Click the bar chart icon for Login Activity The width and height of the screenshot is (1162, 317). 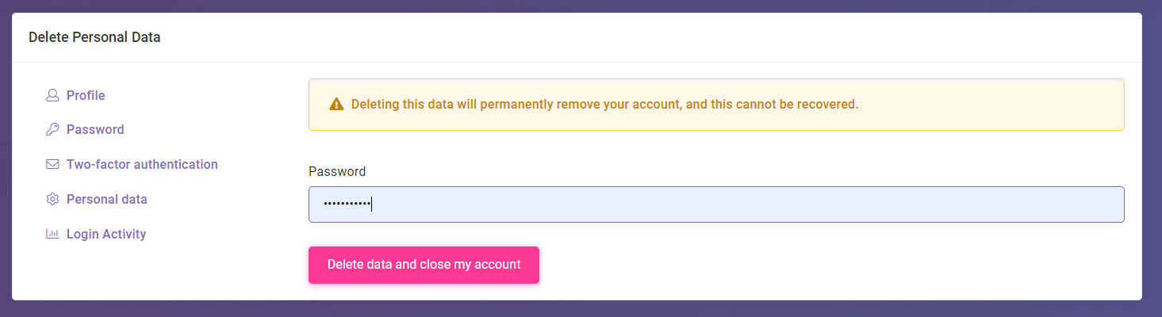click(x=52, y=235)
